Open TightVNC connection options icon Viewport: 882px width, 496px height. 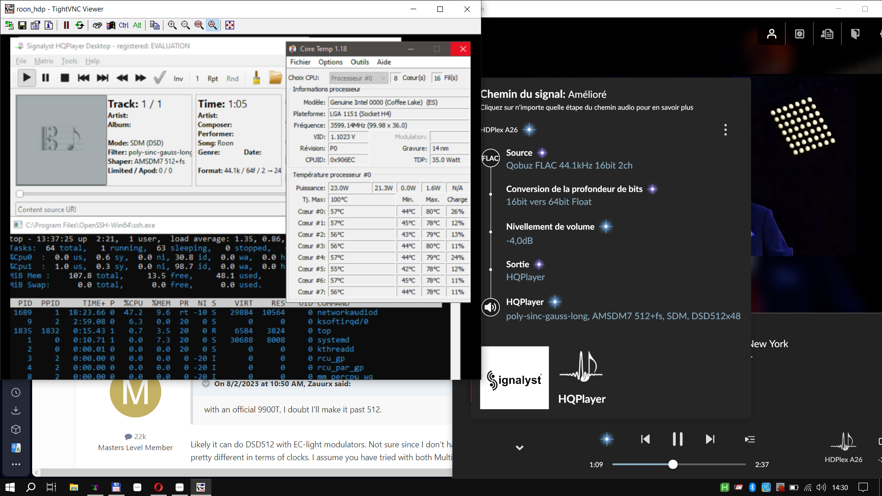(x=35, y=25)
